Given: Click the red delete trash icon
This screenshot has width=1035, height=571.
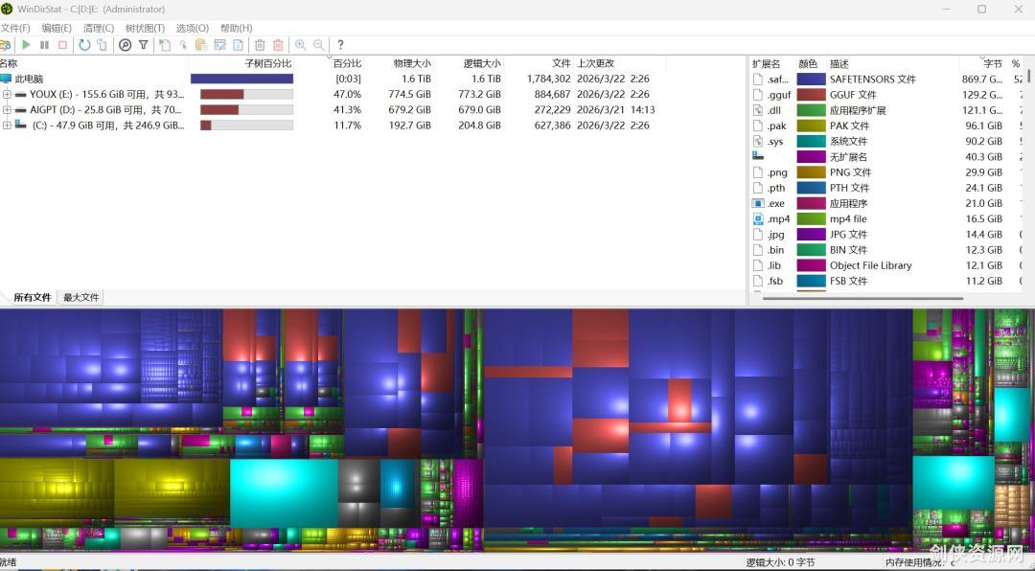Looking at the screenshot, I should pos(278,45).
